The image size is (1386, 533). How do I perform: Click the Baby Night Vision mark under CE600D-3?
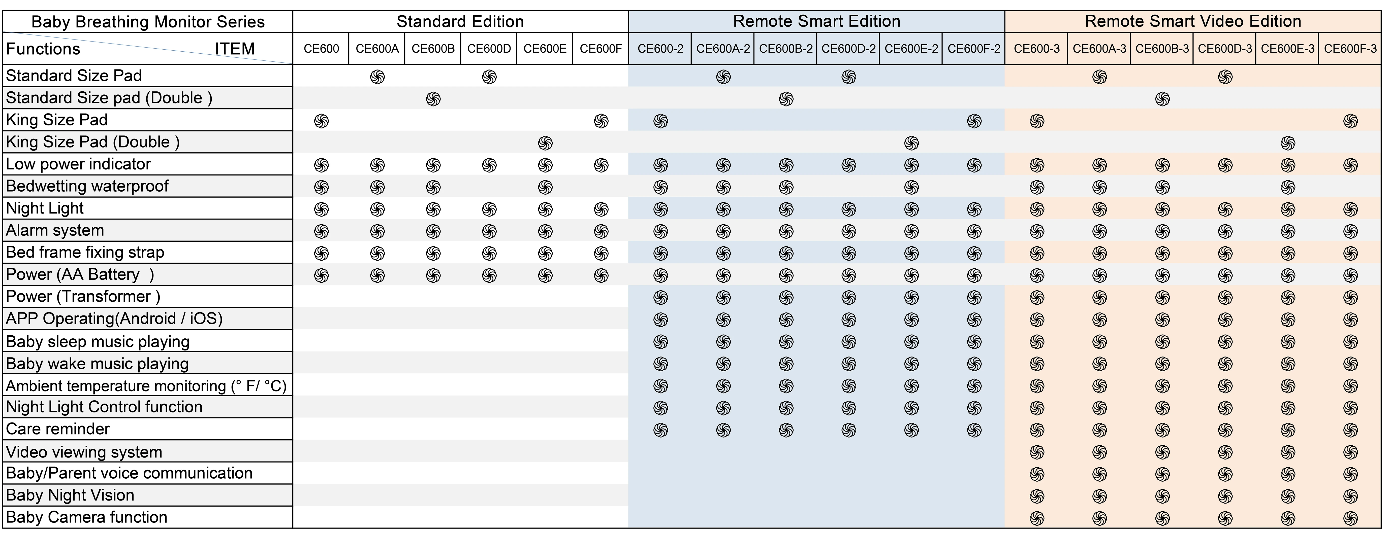tap(1225, 496)
